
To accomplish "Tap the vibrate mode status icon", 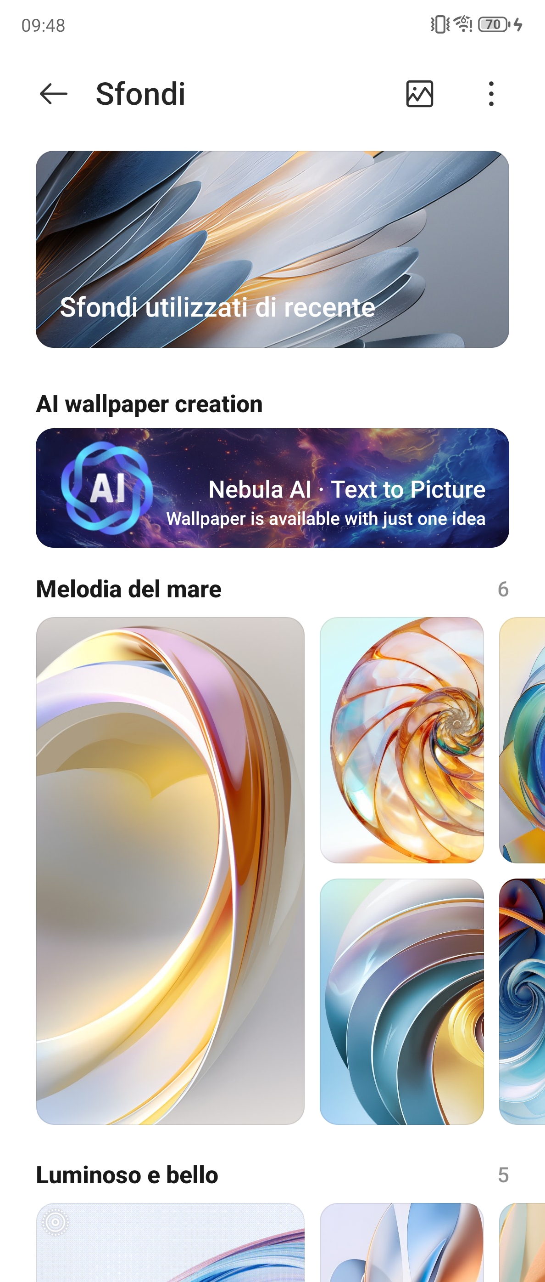I will coord(439,24).
